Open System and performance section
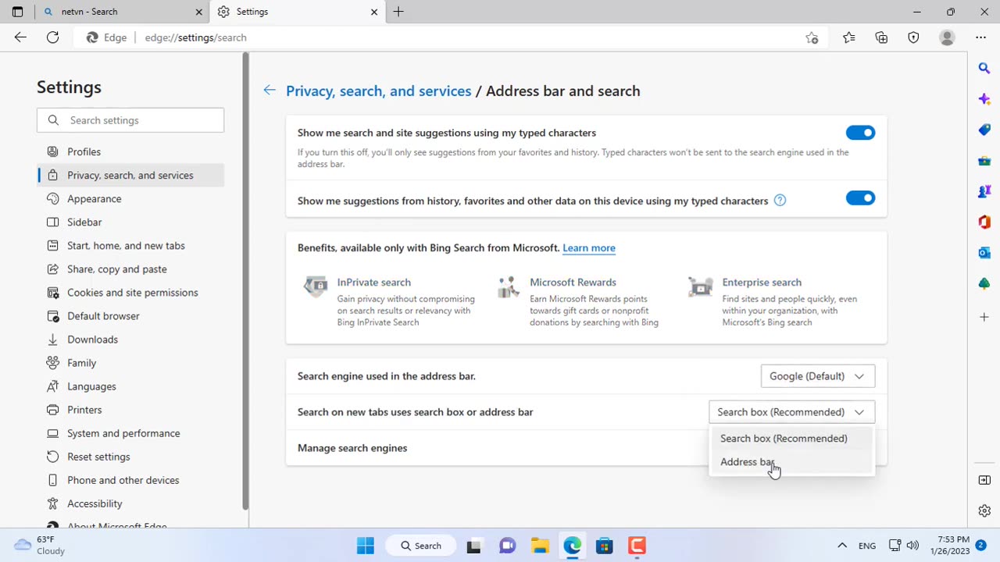The height and width of the screenshot is (562, 1000). click(x=130, y=432)
